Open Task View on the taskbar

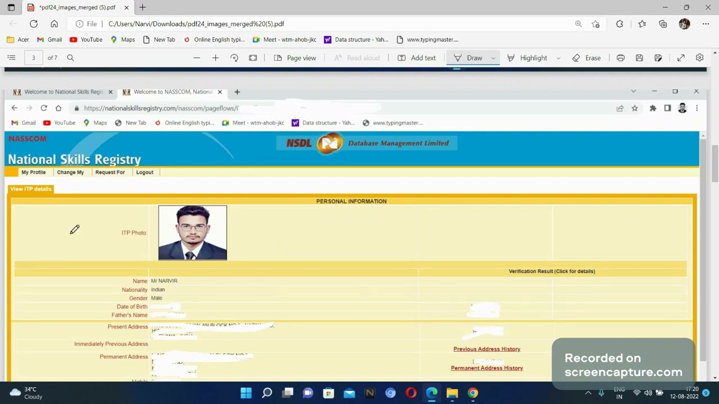point(288,393)
